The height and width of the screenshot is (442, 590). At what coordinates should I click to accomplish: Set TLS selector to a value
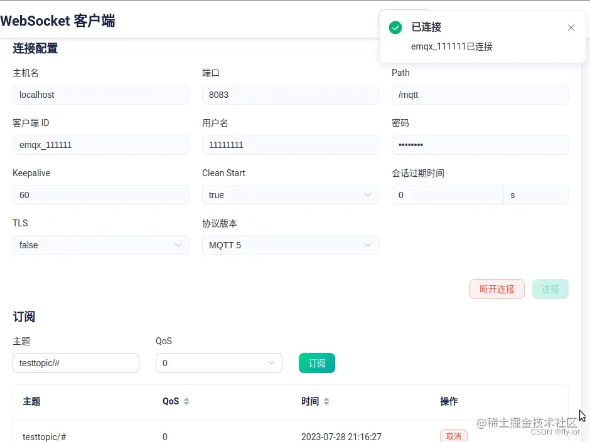coord(100,245)
